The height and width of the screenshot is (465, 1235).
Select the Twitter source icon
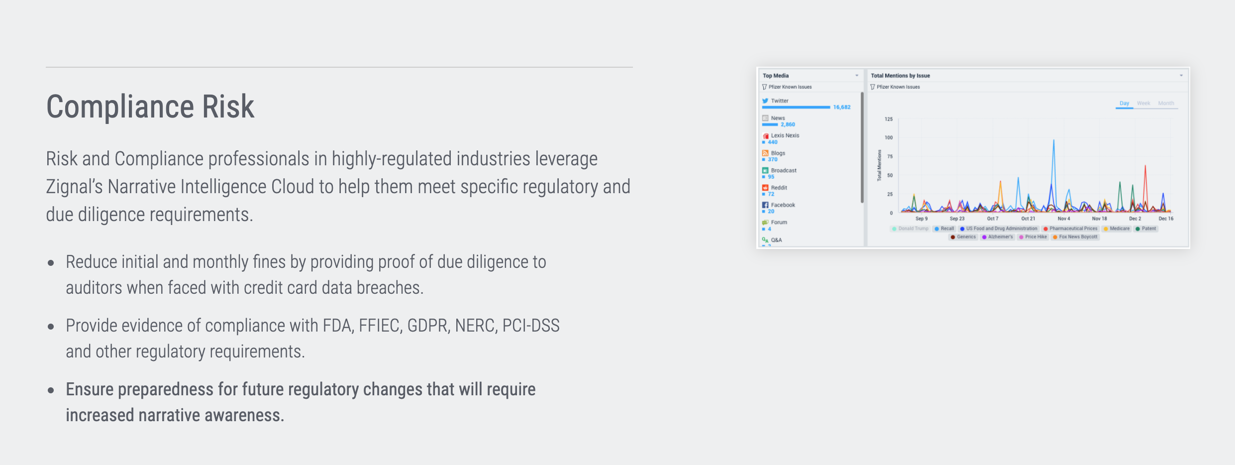tap(765, 101)
